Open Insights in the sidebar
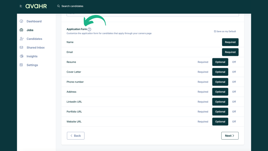Screen dimensions: 268x151 coord(32,56)
